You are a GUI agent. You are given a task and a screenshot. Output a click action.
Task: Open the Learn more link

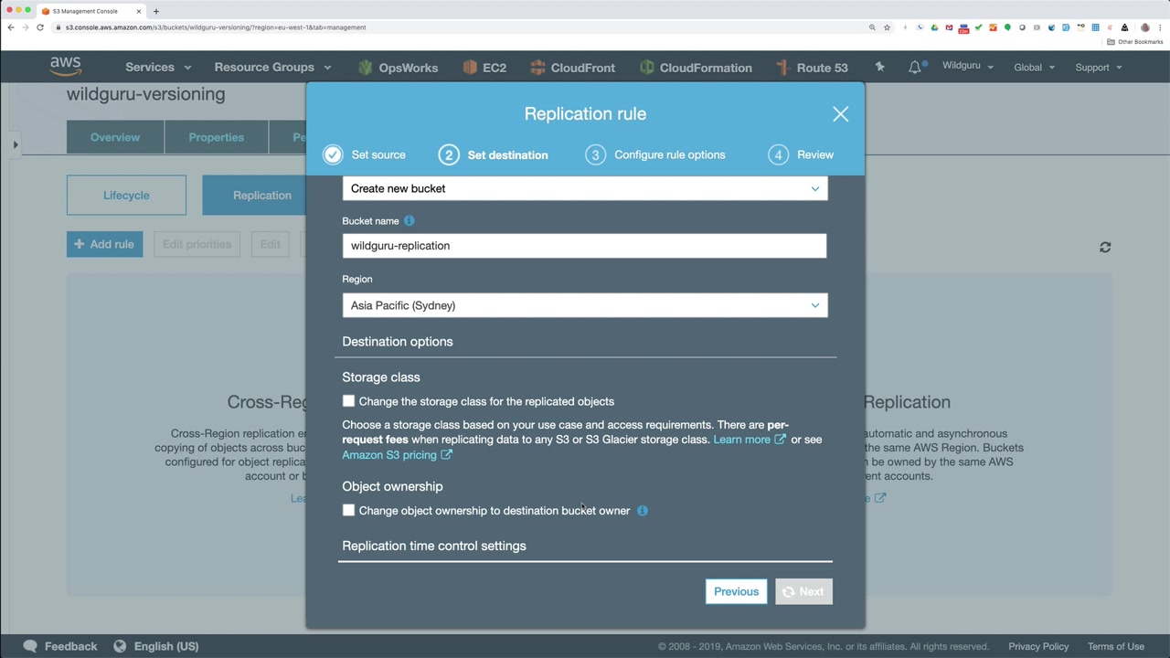(x=749, y=440)
